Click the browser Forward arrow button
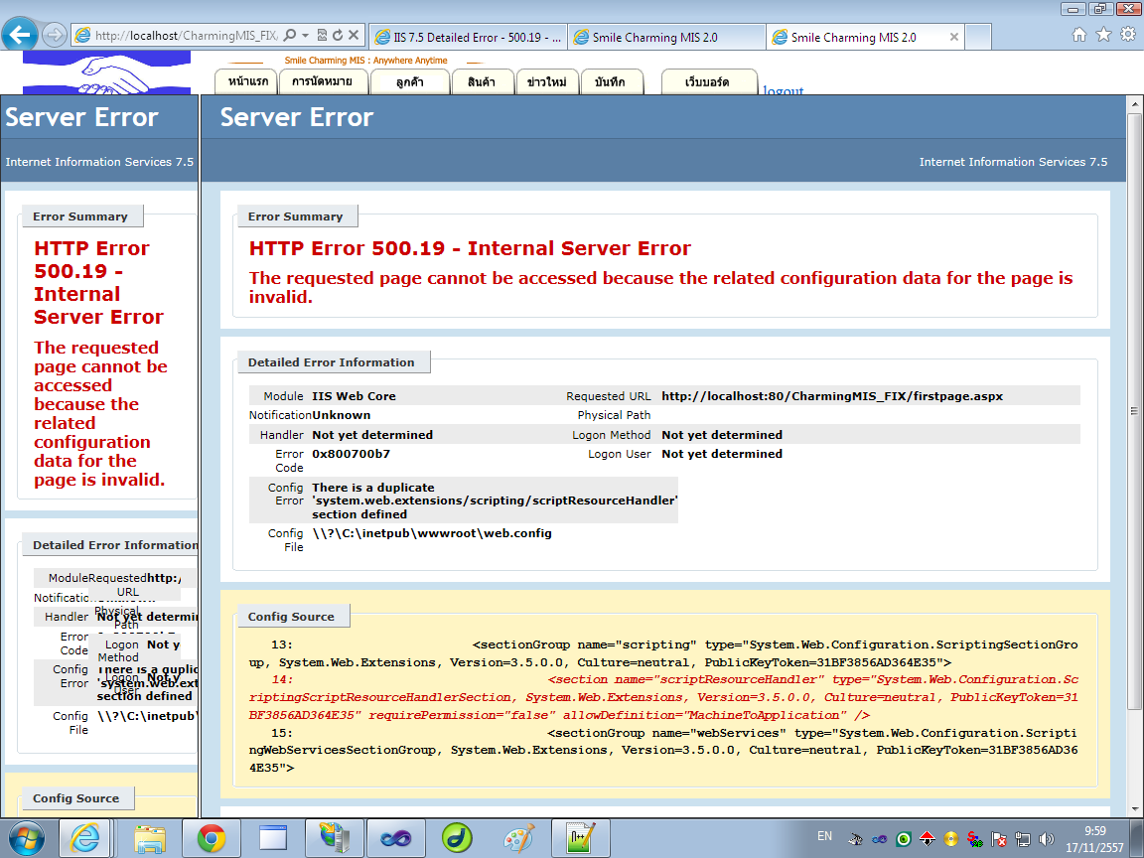The image size is (1144, 858). (x=54, y=35)
